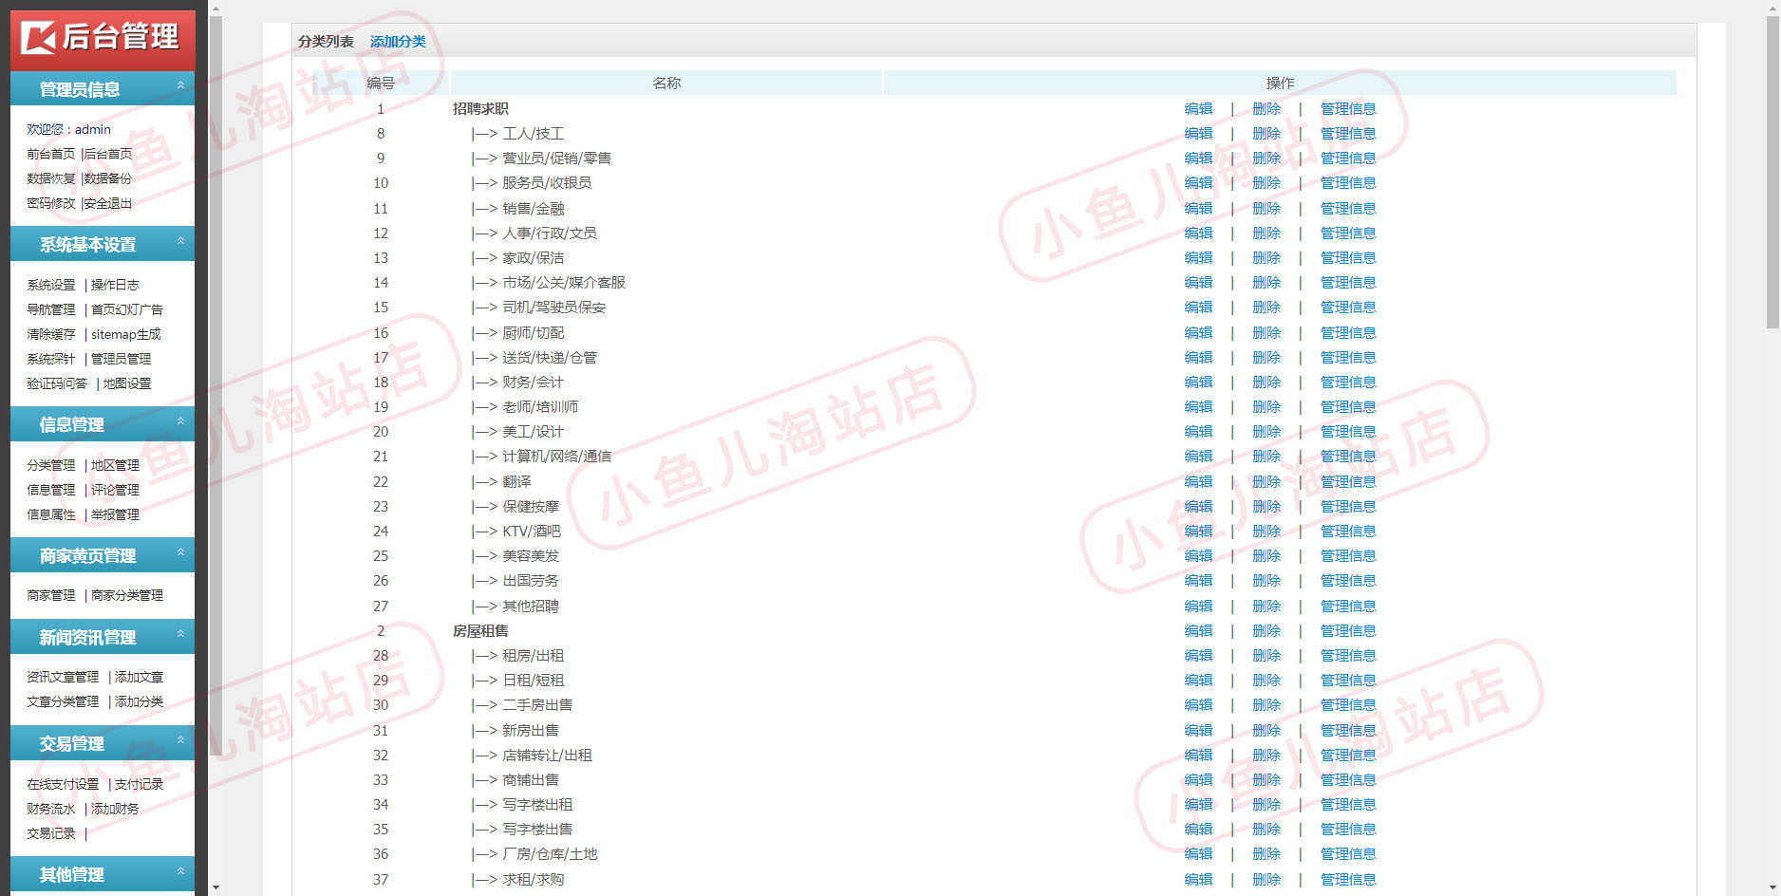Screen dimensions: 1781x896
Task: Edit the 招聘求职 category
Action: tap(1198, 109)
